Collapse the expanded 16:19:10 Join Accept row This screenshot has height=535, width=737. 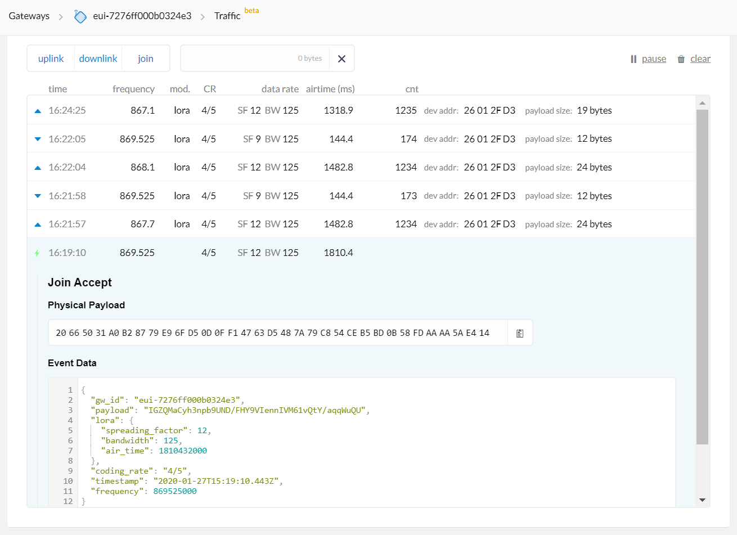[361, 253]
